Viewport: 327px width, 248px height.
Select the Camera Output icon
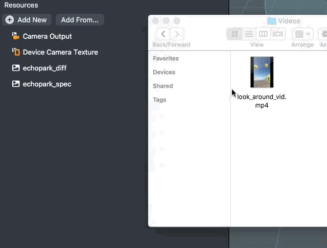coord(16,36)
